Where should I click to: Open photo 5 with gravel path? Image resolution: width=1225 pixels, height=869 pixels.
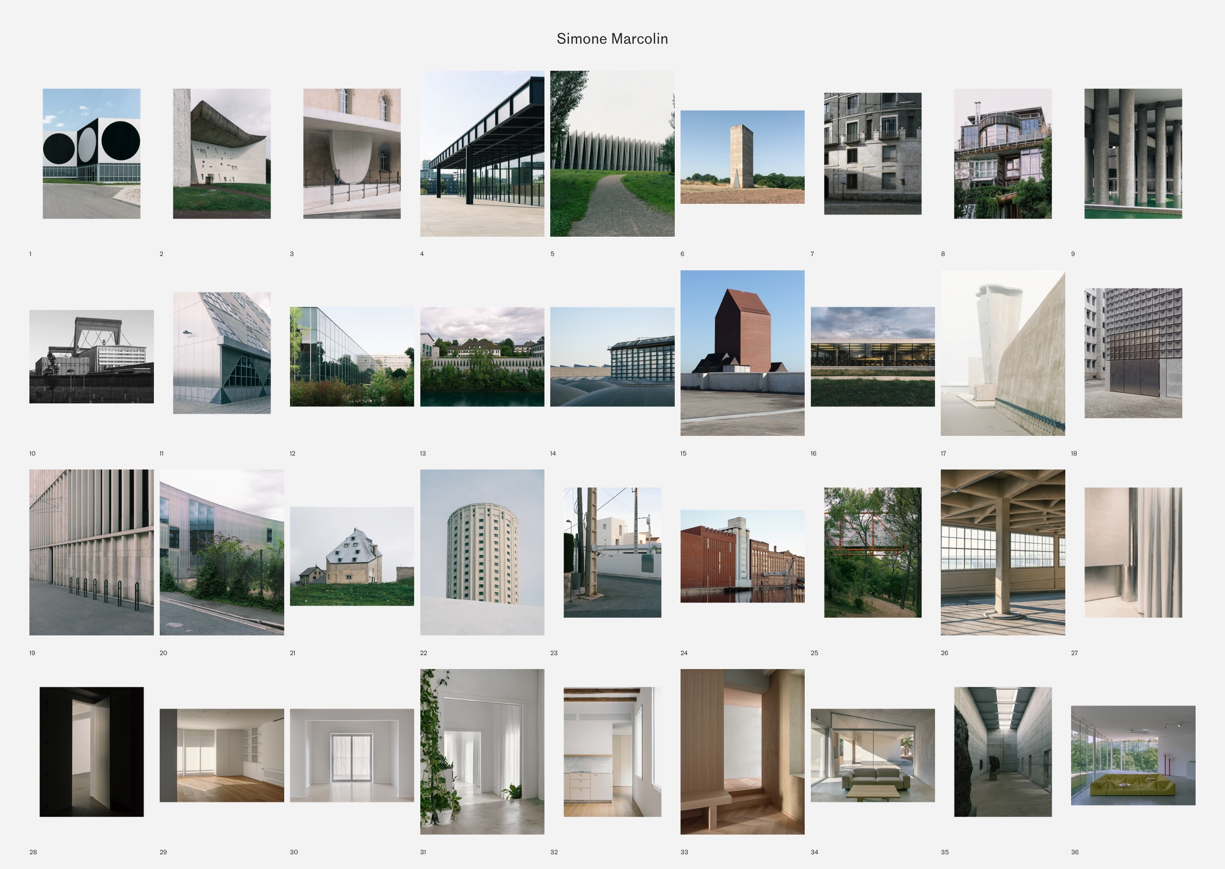click(612, 154)
